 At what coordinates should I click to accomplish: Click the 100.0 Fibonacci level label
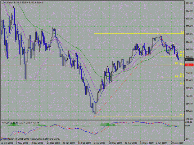[181, 116]
